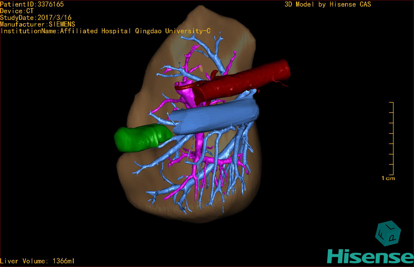Click the yellow scale ruler
The height and width of the screenshot is (267, 414).
tap(391, 138)
